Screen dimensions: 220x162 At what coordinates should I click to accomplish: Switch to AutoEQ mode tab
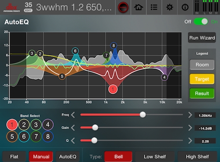pos(68,157)
